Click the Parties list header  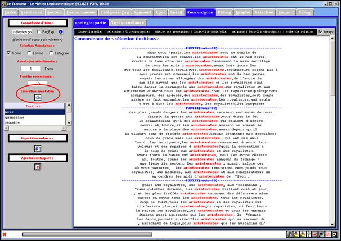(33, 106)
